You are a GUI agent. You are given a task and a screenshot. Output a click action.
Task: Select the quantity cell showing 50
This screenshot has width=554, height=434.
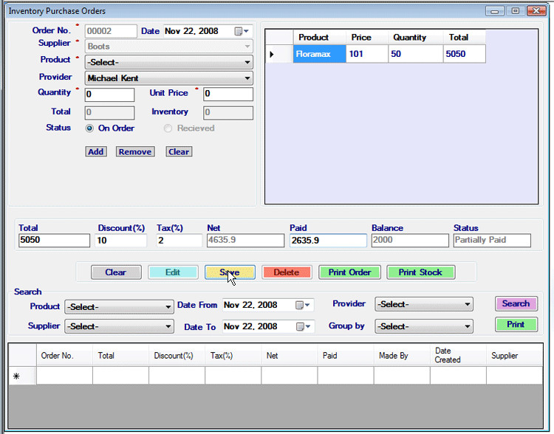coord(416,54)
